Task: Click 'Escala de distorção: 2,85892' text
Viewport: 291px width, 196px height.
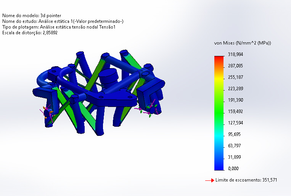Action: 30,33
